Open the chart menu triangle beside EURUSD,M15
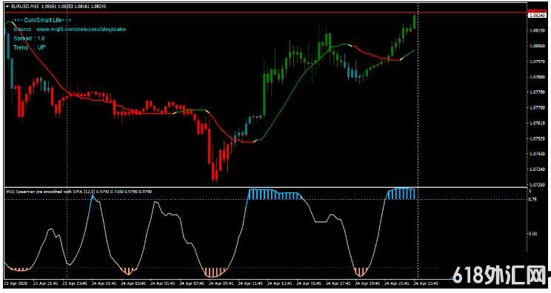The width and height of the screenshot is (551, 293). tap(7, 7)
